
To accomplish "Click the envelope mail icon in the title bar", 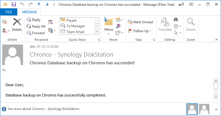I will point(5,4).
